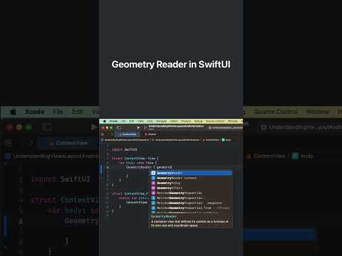Viewport: 342px width, 256px height.
Task: Place cursor in the GeometryReader { geometry line
Action: click(x=149, y=167)
